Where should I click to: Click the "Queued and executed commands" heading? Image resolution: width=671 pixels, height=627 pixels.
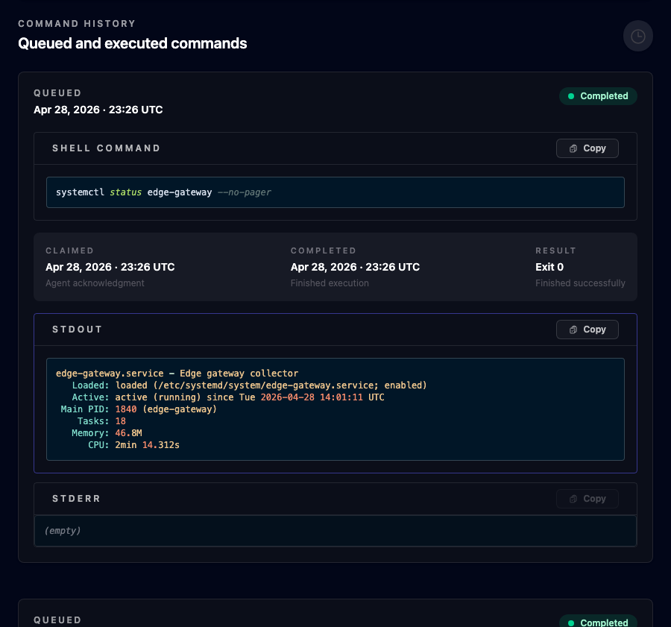pos(132,43)
